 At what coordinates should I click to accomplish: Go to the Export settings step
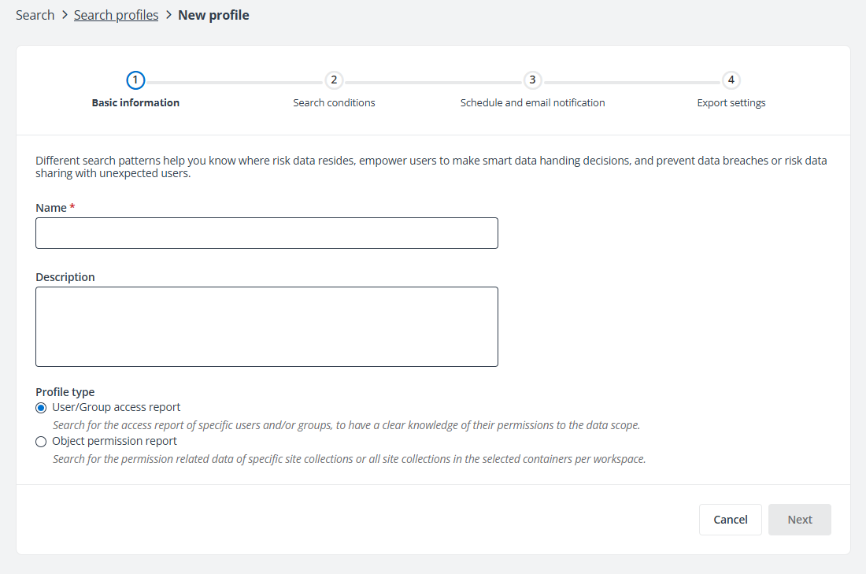click(x=731, y=102)
